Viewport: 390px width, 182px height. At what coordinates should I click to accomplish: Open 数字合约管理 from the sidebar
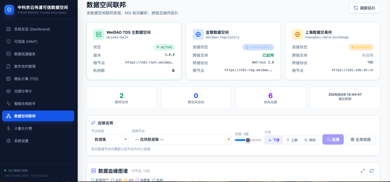tap(38, 67)
